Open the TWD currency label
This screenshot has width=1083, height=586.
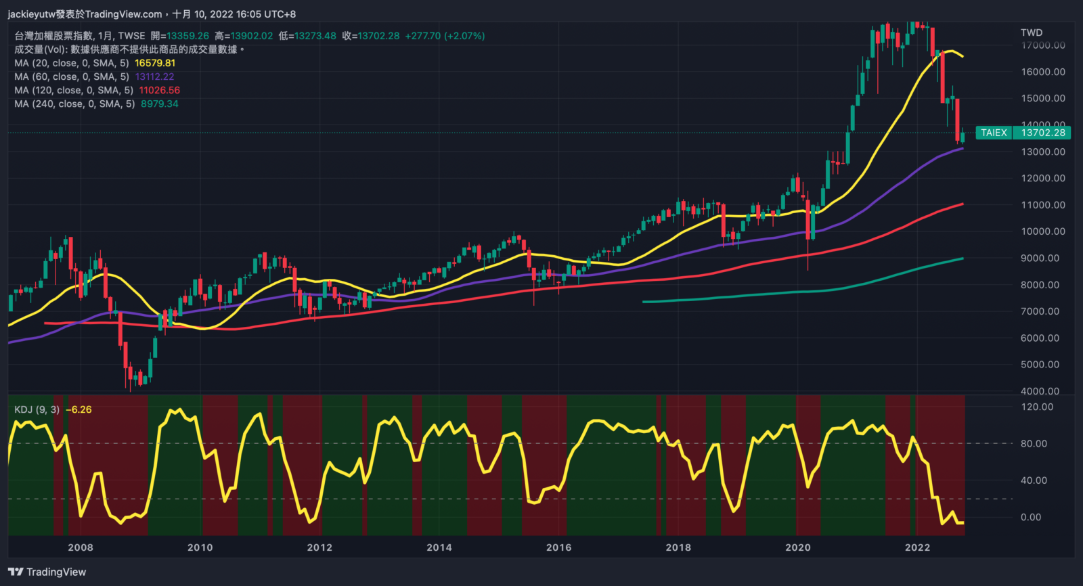1031,32
